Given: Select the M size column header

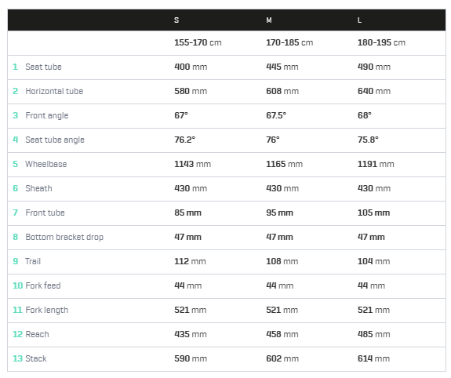Looking at the screenshot, I should [x=269, y=20].
